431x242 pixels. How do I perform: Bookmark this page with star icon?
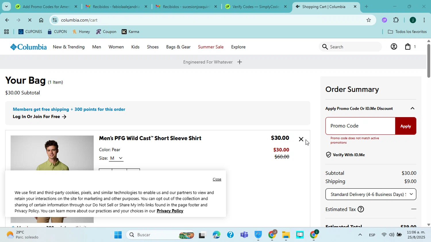click(369, 20)
